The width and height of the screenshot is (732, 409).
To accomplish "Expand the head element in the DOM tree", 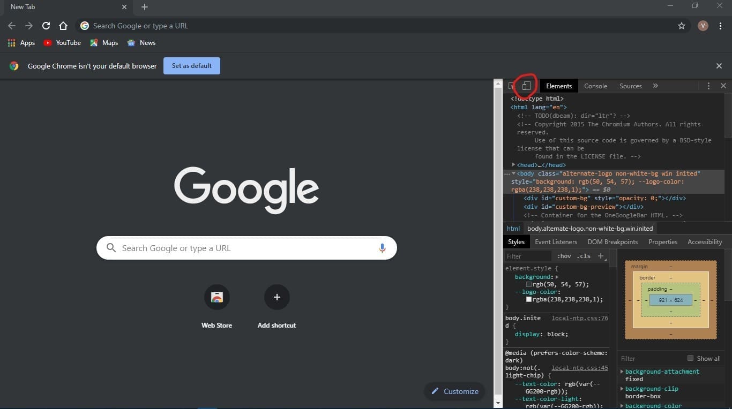I will (x=513, y=165).
